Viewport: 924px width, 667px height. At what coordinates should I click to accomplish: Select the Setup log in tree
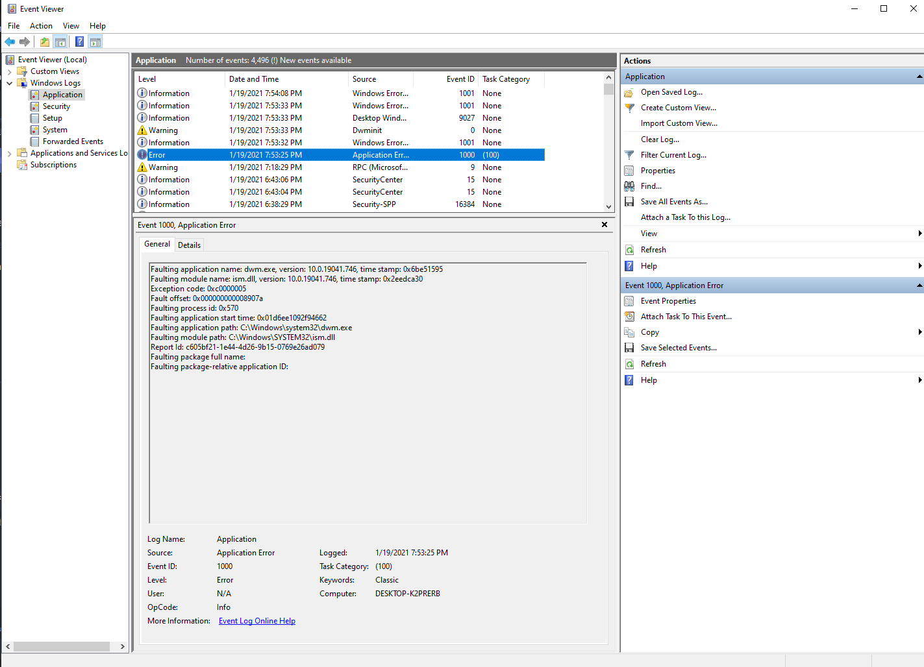(x=53, y=118)
